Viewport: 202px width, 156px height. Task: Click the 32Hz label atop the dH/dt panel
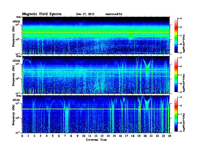click(19, 17)
